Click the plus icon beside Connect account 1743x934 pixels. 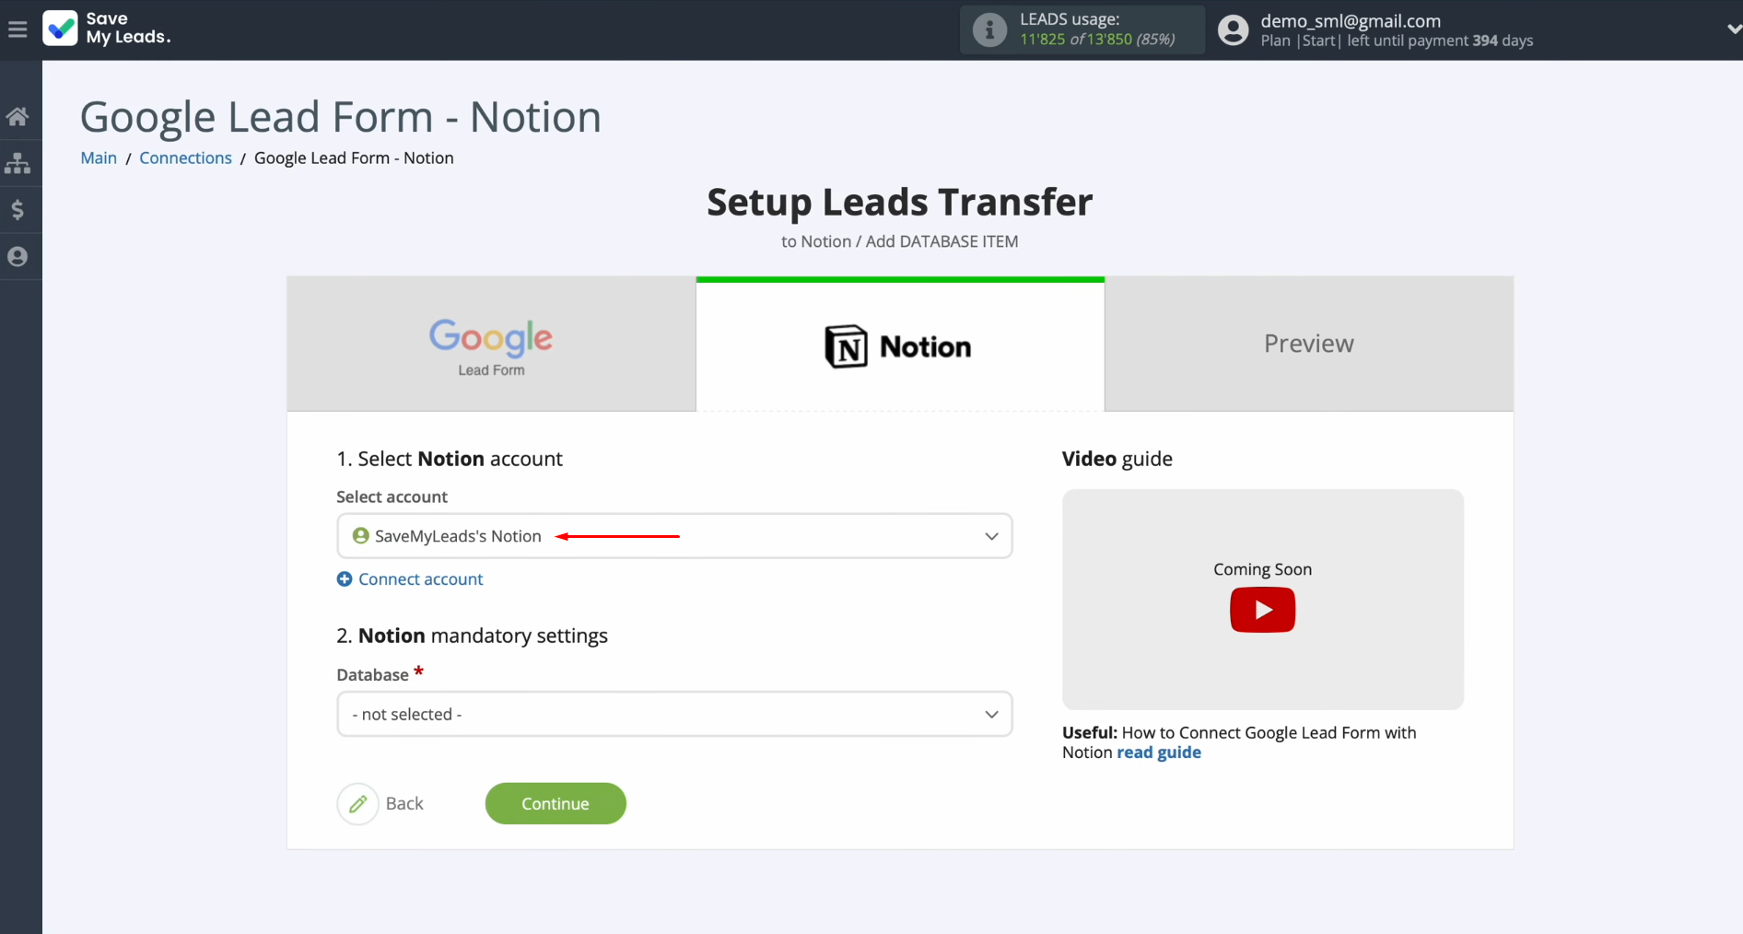(345, 579)
